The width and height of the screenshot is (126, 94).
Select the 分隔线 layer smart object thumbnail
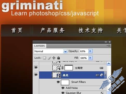point(57,68)
